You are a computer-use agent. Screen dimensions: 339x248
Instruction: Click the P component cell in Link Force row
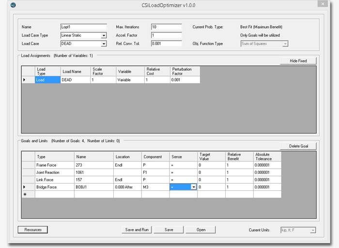[155, 180]
